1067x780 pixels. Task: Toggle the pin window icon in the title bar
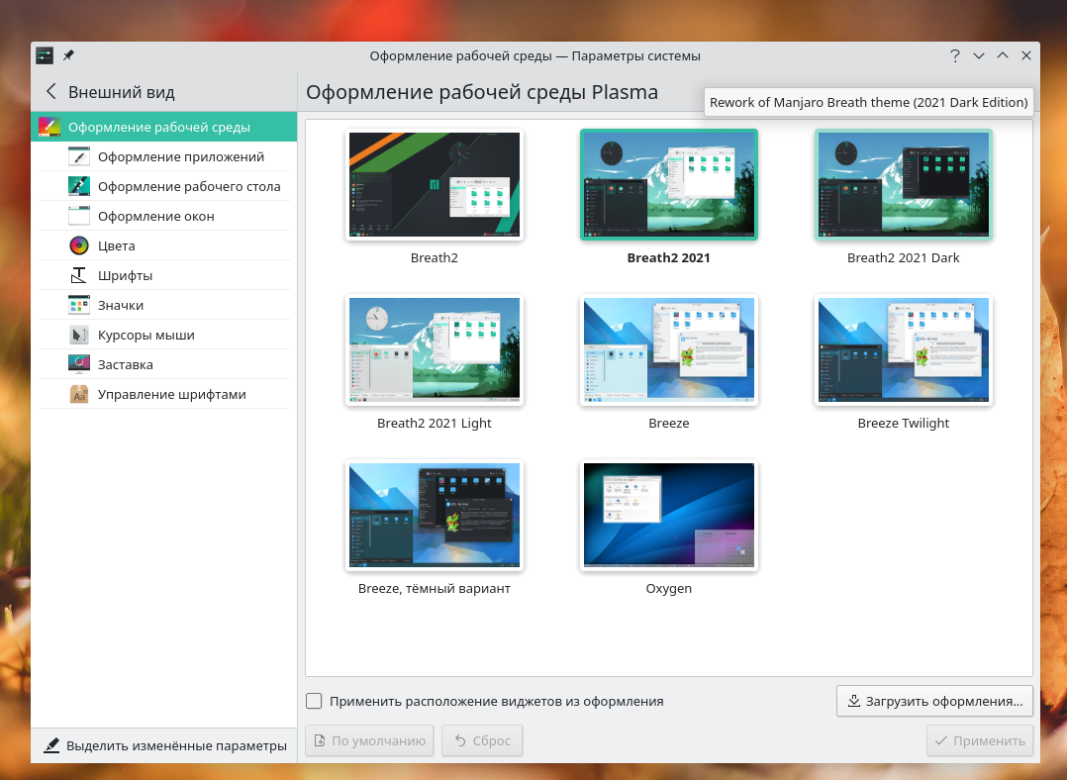coord(68,55)
